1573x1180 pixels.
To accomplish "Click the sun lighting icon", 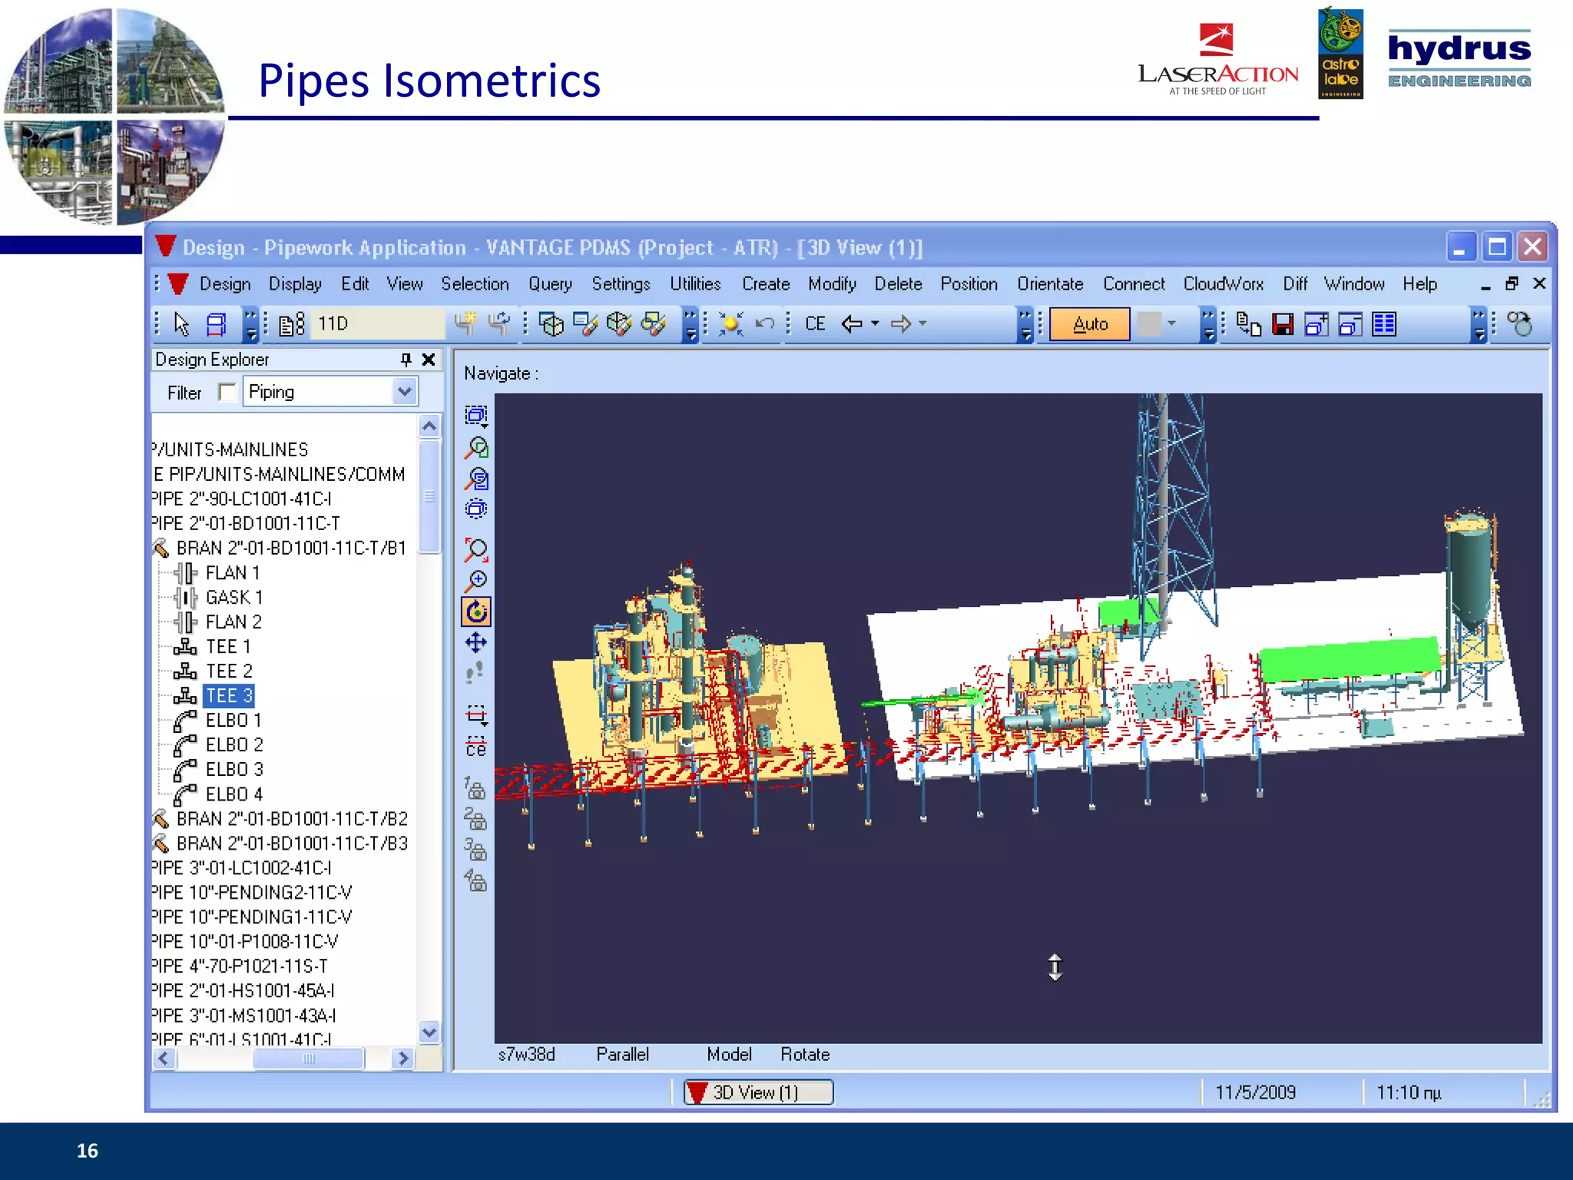I will [730, 323].
